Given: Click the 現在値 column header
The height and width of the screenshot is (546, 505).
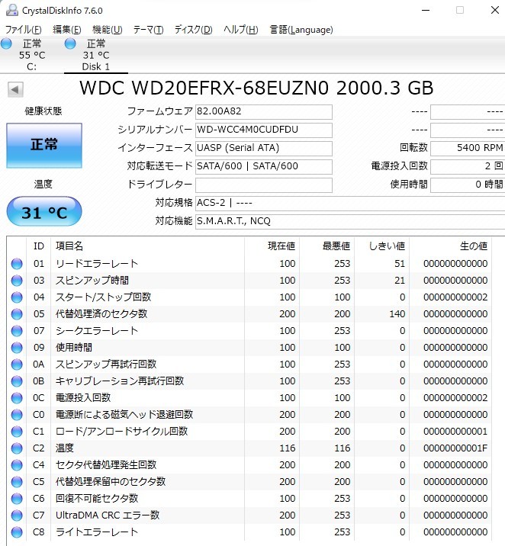Looking at the screenshot, I should click(x=281, y=246).
